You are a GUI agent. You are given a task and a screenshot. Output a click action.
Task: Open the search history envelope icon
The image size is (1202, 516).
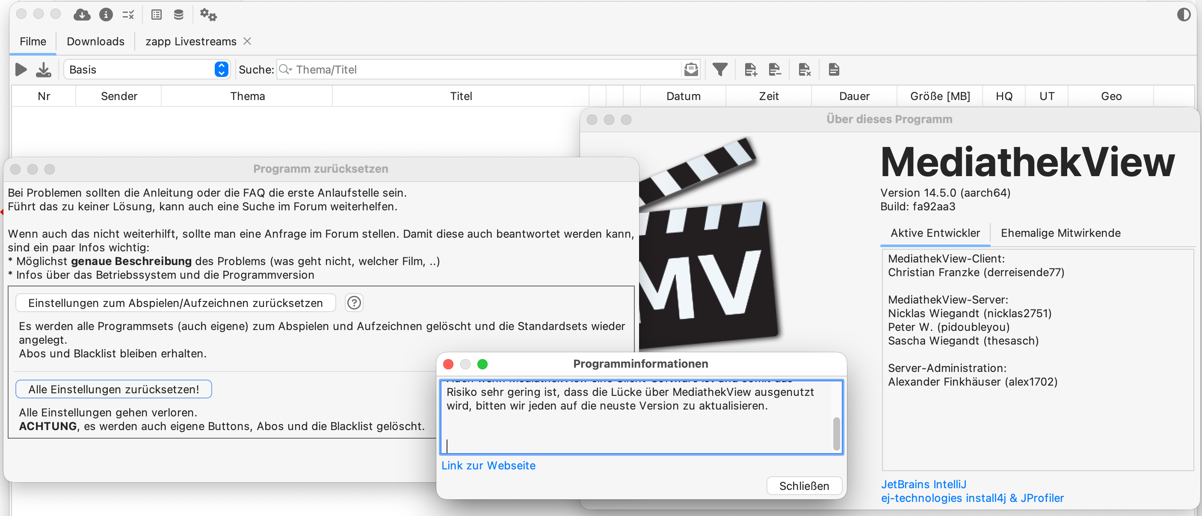point(691,70)
